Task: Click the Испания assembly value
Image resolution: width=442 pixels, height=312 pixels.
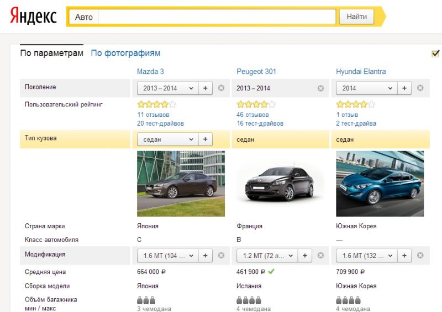Action: pyautogui.click(x=249, y=286)
